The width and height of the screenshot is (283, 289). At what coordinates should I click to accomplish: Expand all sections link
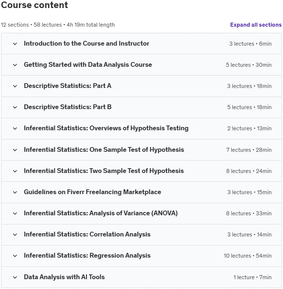[x=256, y=25]
